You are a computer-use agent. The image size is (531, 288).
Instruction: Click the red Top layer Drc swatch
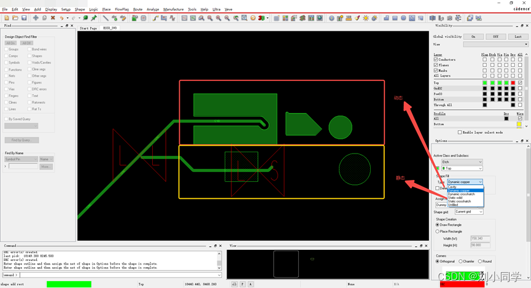[x=513, y=83]
